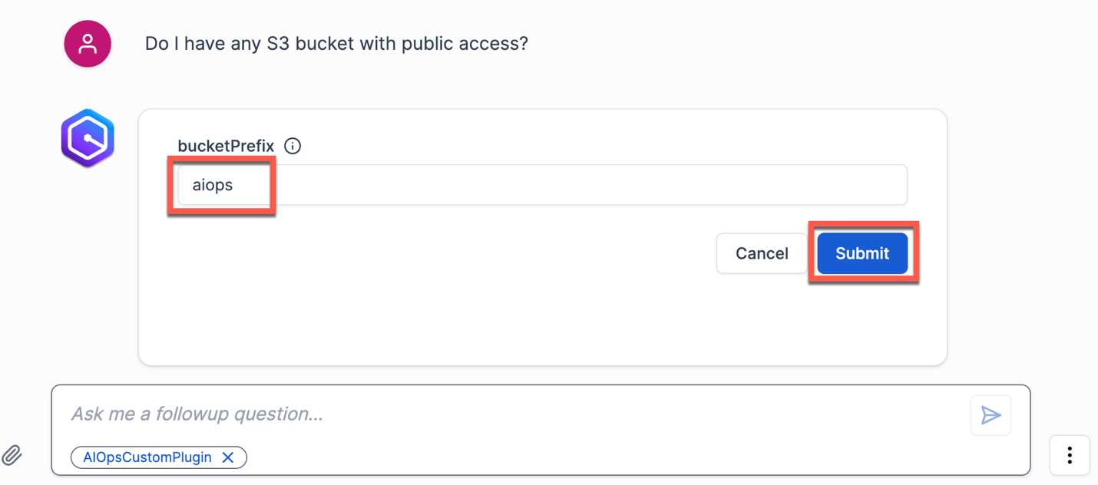Click the X icon on AIOpsCustomPlugin chip

[228, 457]
